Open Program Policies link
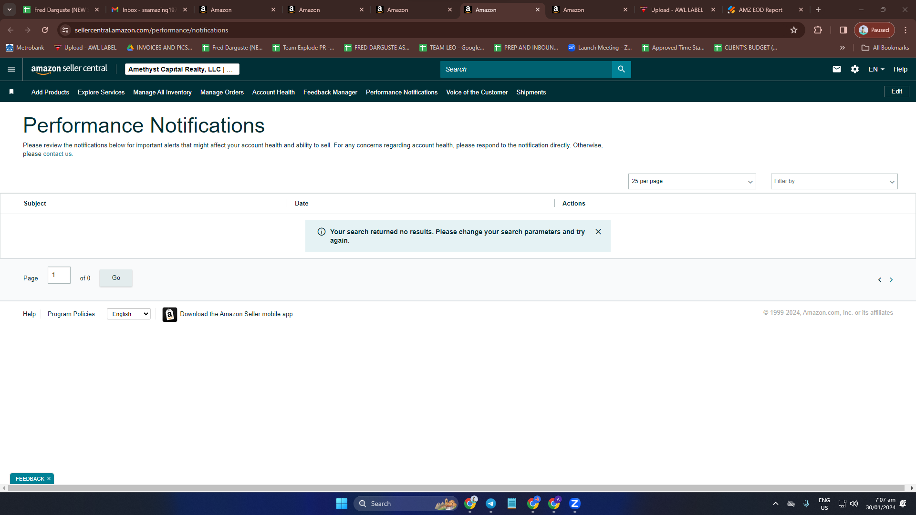The image size is (916, 515). point(71,314)
